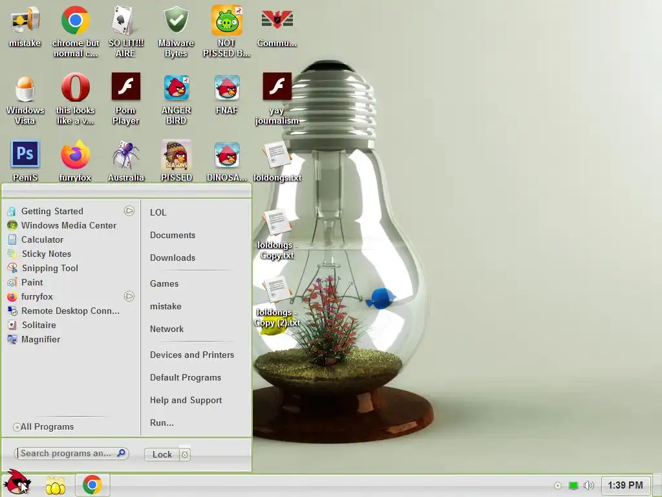Open Remote Desktop Conn... entry
This screenshot has height=497, width=662.
pyautogui.click(x=70, y=311)
